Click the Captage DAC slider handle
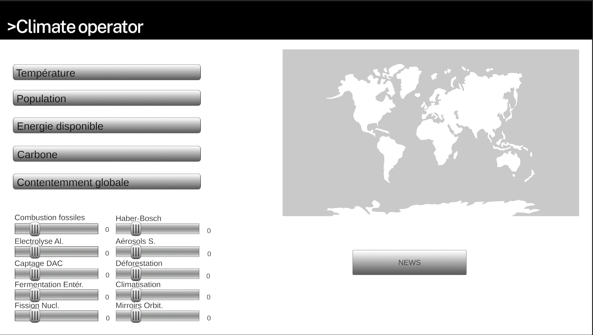This screenshot has height=335, width=593. (x=35, y=274)
